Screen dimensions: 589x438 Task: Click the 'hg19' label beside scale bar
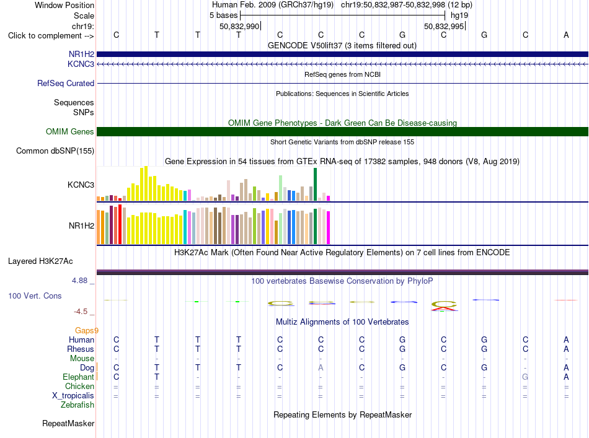(x=459, y=15)
